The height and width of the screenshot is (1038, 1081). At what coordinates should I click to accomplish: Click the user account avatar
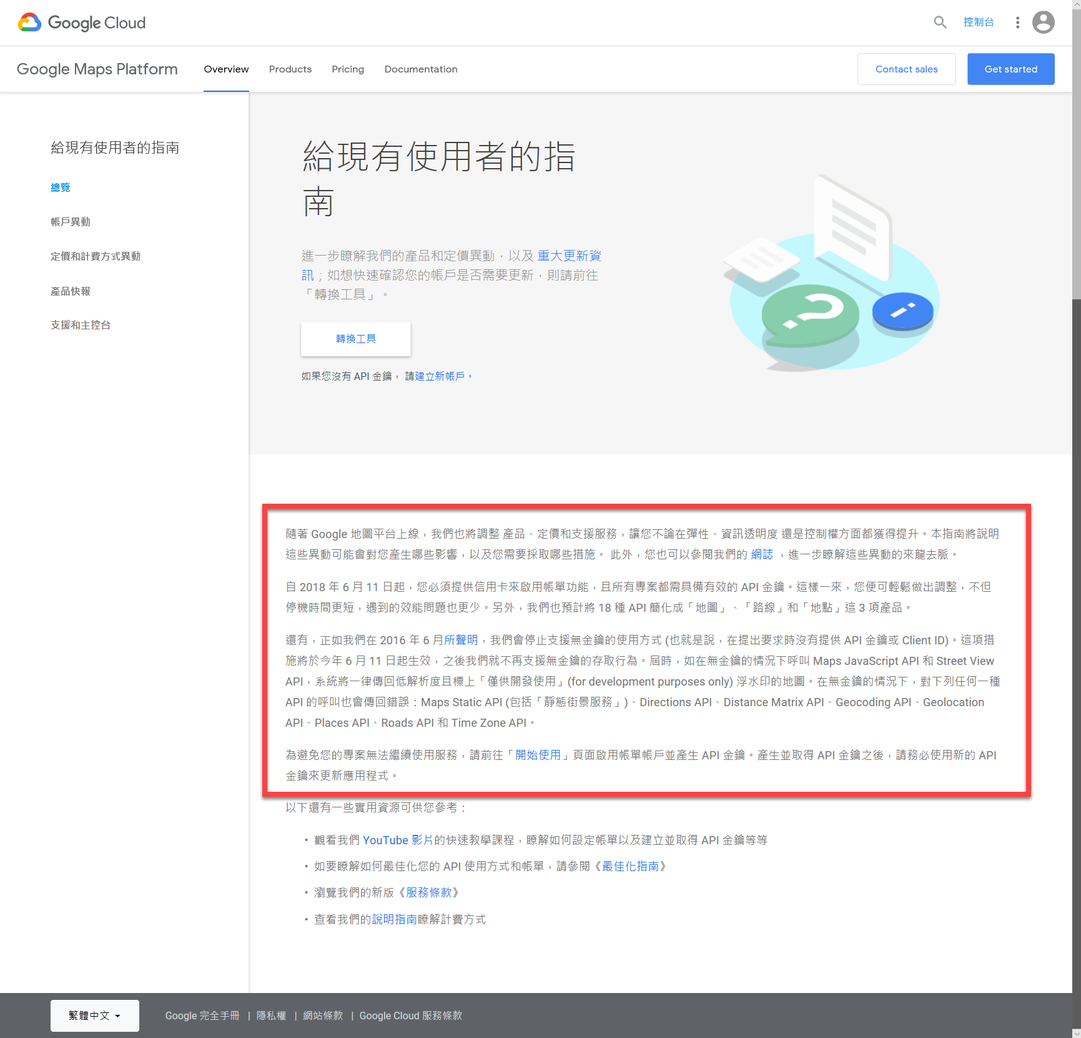coord(1044,22)
